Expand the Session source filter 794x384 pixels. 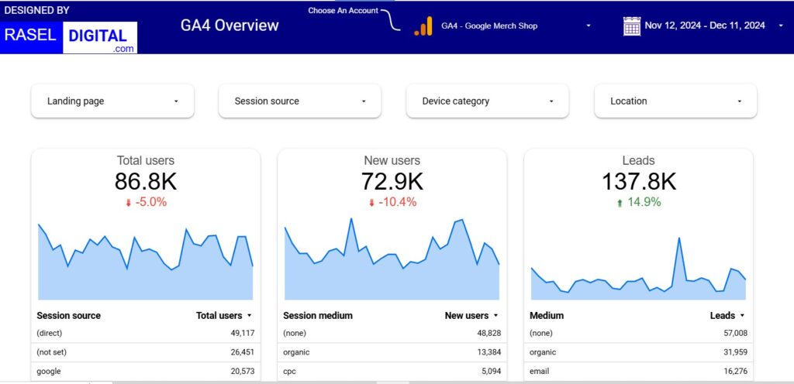click(x=300, y=101)
